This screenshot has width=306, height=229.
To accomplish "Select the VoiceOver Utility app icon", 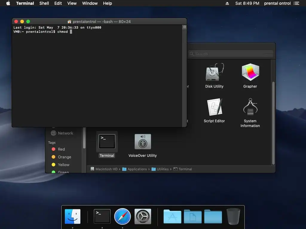I will 143,141.
